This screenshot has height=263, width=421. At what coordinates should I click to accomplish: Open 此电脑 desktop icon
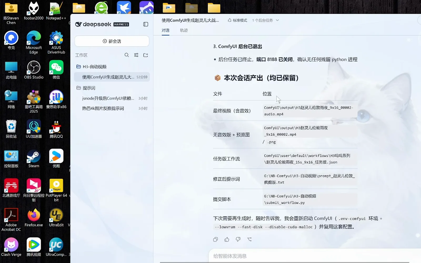11,70
